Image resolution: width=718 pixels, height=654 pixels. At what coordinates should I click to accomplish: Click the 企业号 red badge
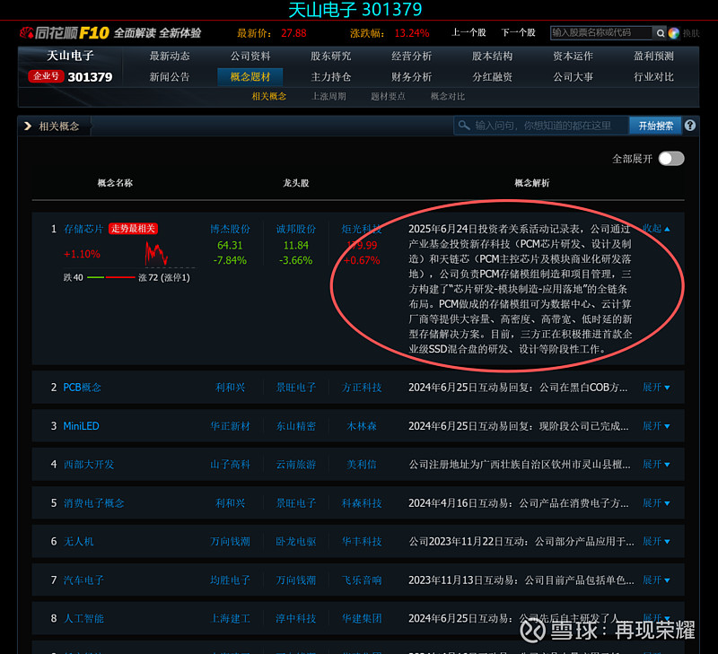pyautogui.click(x=46, y=76)
